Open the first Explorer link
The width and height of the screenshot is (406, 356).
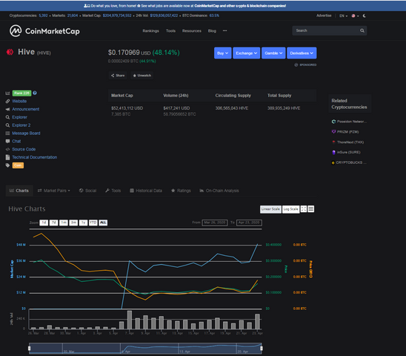(x=19, y=117)
